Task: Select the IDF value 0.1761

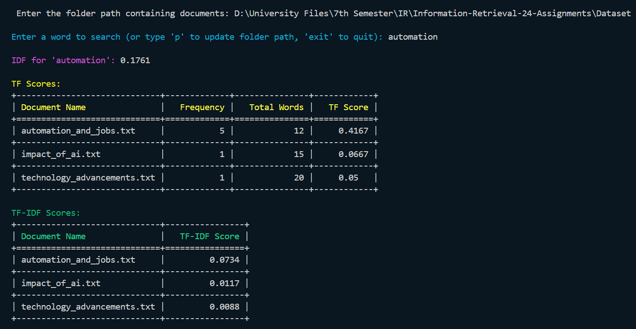Action: pos(135,60)
